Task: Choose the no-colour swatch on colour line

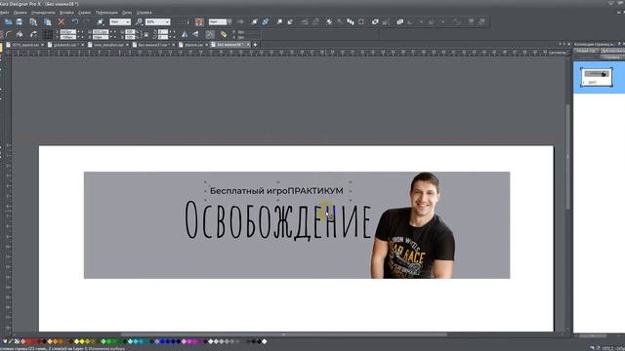Action: (x=17, y=341)
